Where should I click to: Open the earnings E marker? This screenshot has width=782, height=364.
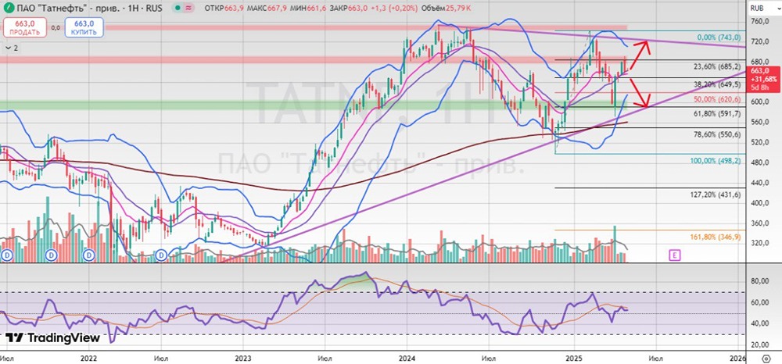[674, 255]
